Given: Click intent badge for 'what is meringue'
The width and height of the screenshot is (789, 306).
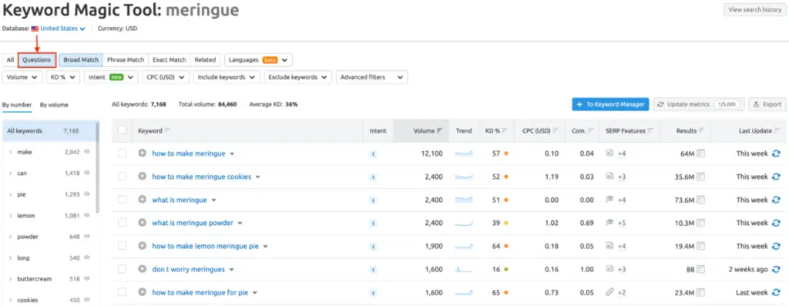Looking at the screenshot, I should coord(373,200).
